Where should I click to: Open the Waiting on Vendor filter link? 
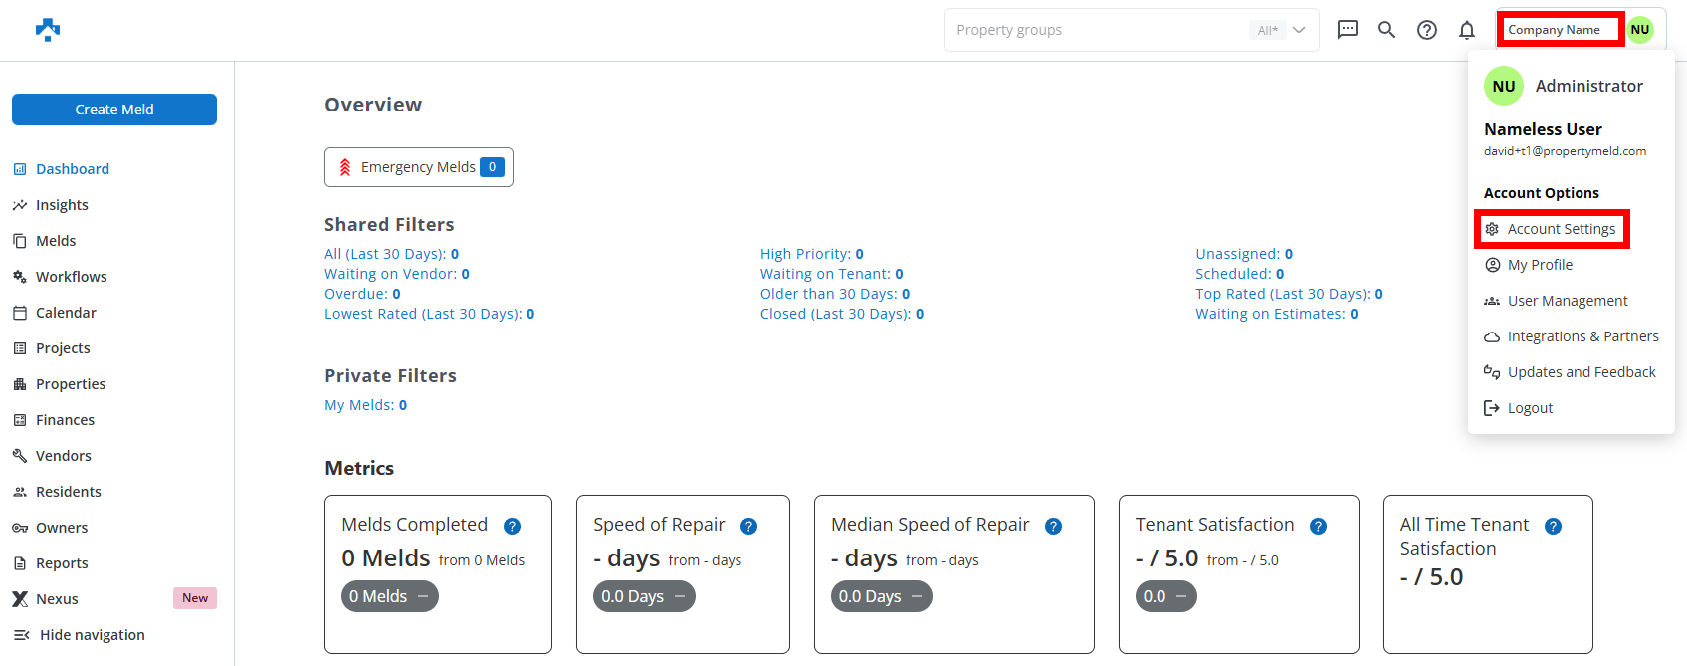coord(396,274)
